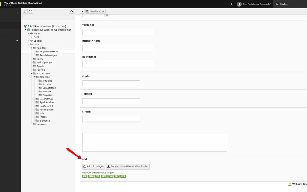307x192 pixels.
Task: Collapse the Benutzer folder in tree
Action: pos(31,48)
